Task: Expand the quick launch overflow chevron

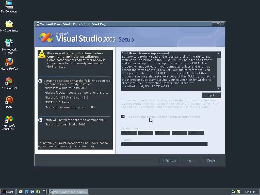Action: pos(44,191)
